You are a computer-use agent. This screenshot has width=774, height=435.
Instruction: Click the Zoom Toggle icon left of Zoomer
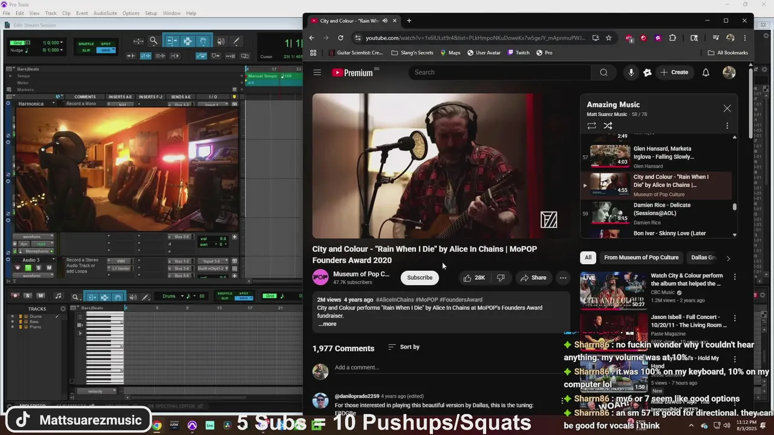pos(138,41)
